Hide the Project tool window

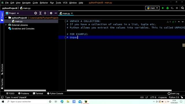(x=56, y=13)
